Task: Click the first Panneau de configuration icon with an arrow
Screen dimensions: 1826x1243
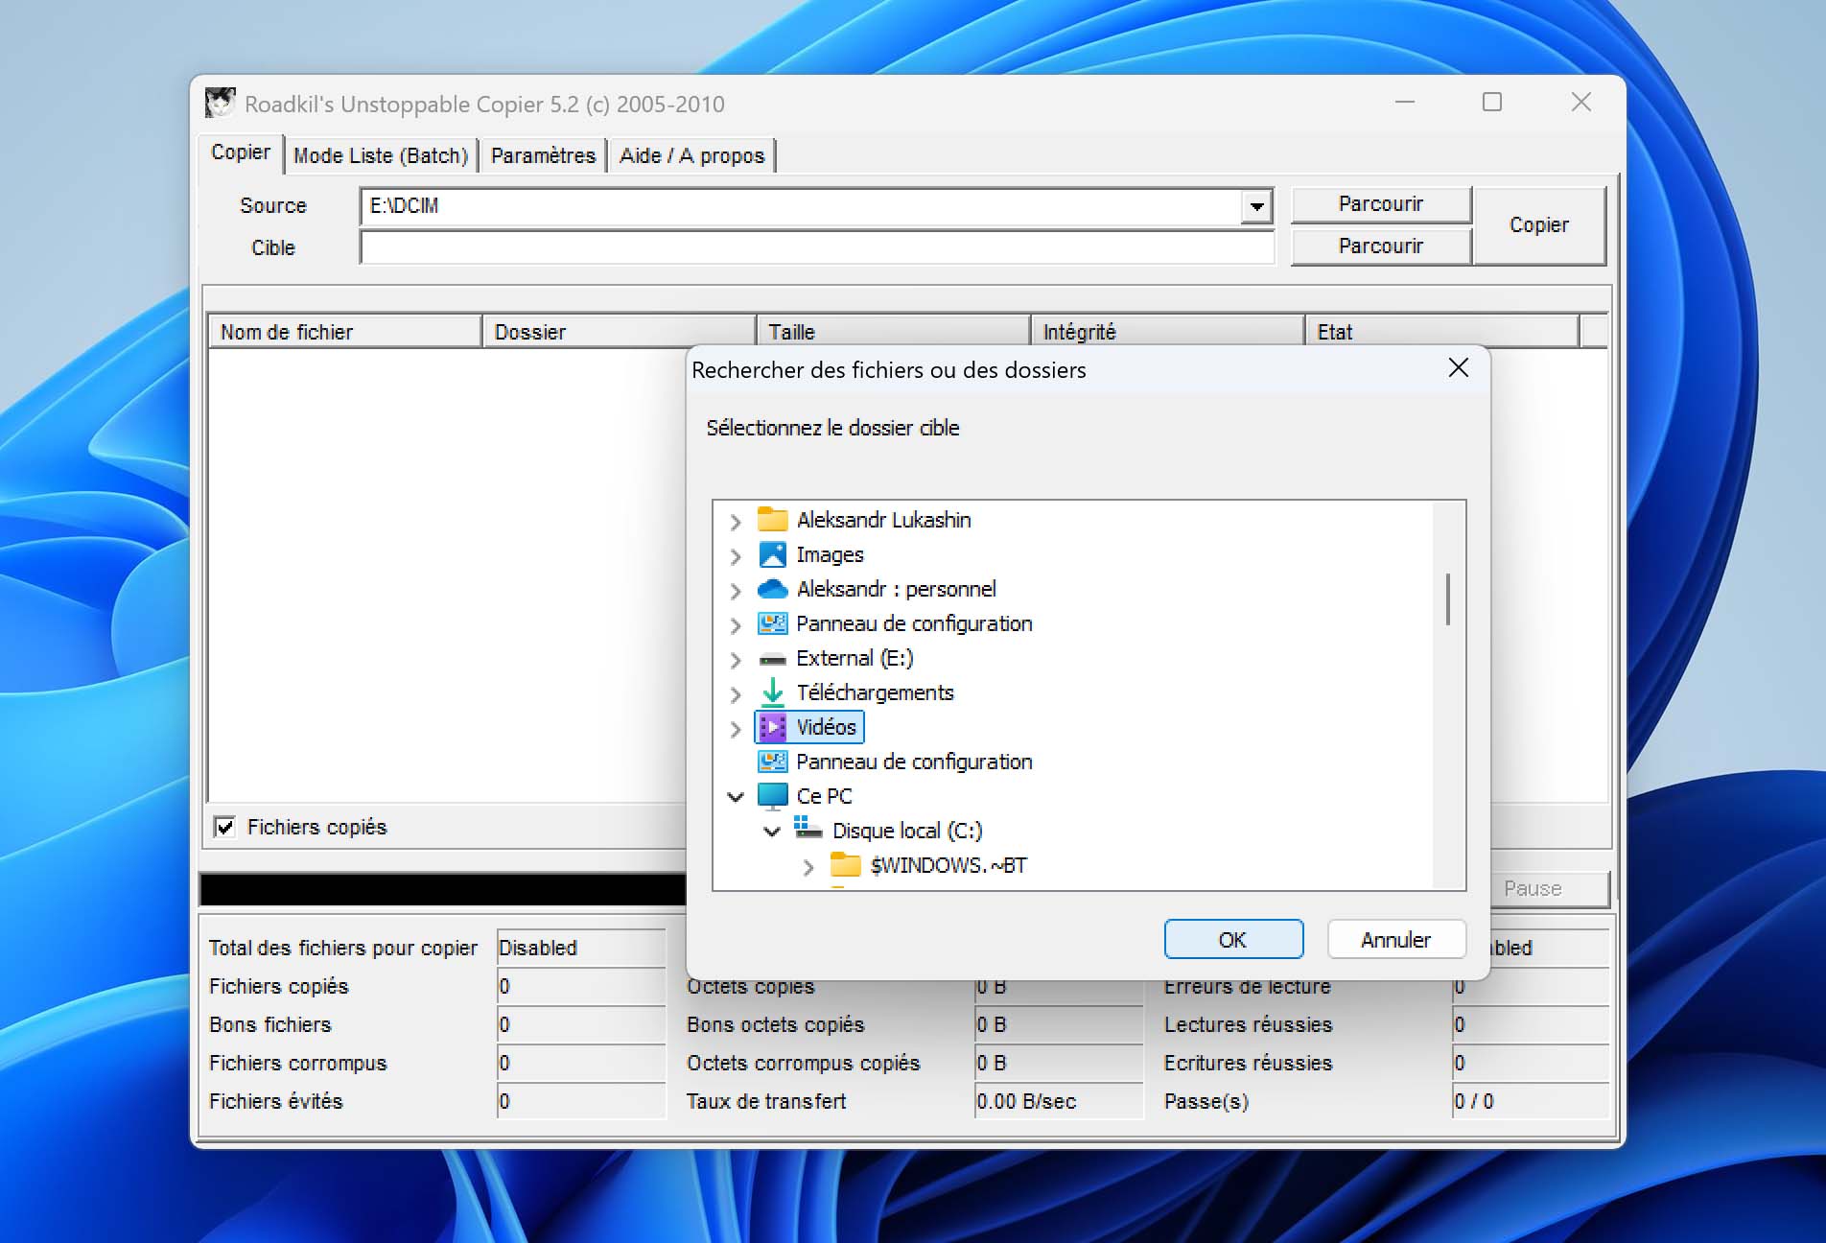Action: coord(772,623)
